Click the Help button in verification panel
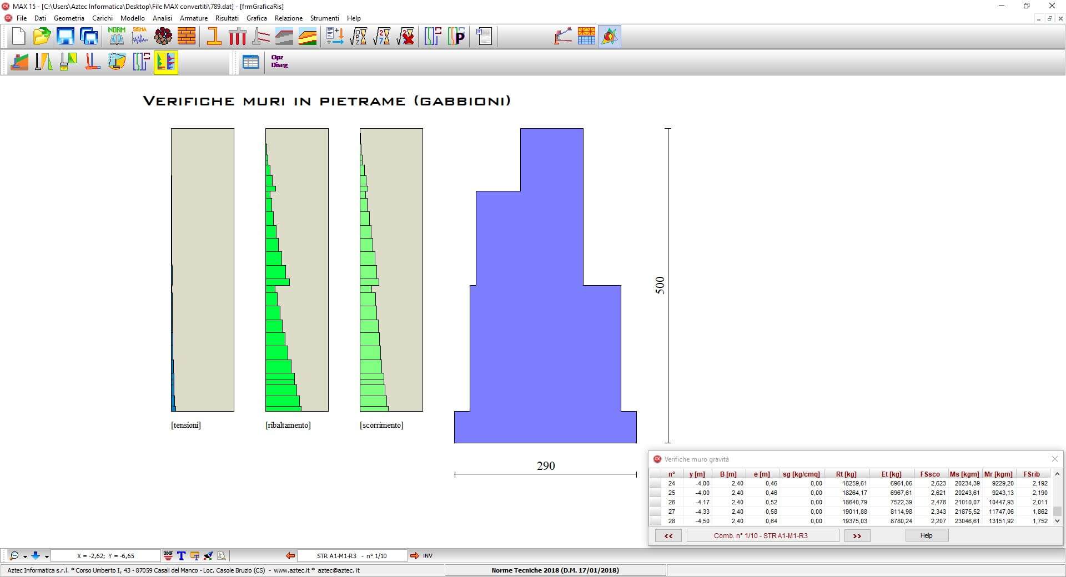1066x577 pixels. click(x=926, y=535)
